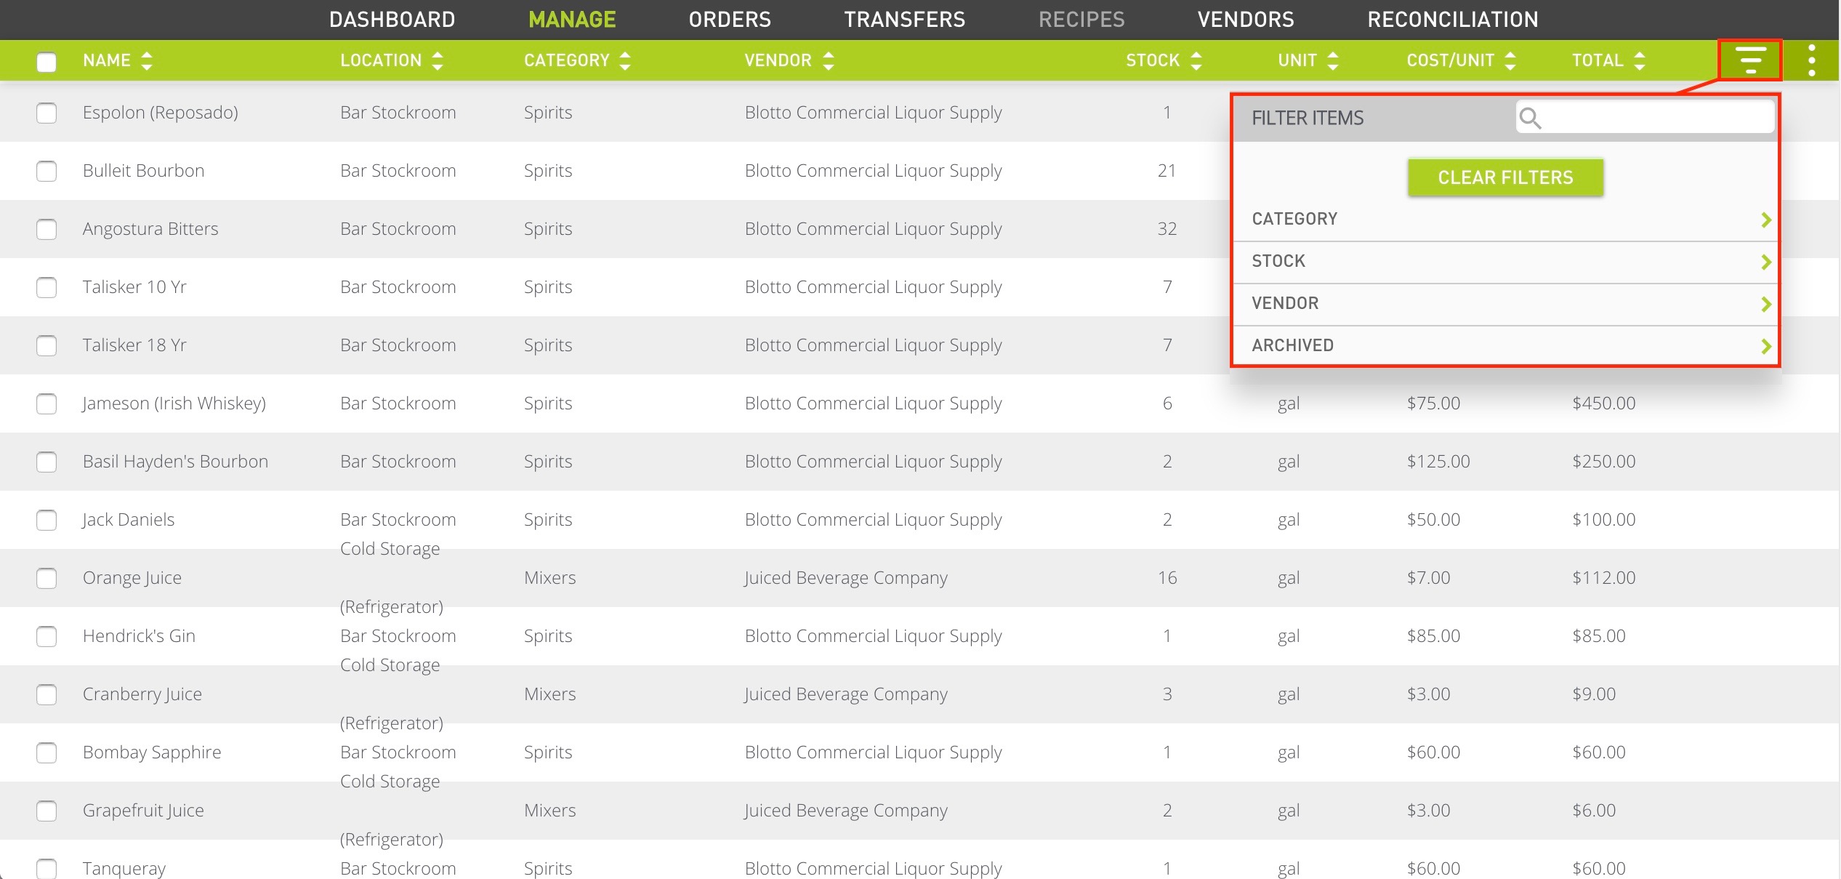
Task: Sort the table by the NAME column arrows
Action: pyautogui.click(x=147, y=60)
